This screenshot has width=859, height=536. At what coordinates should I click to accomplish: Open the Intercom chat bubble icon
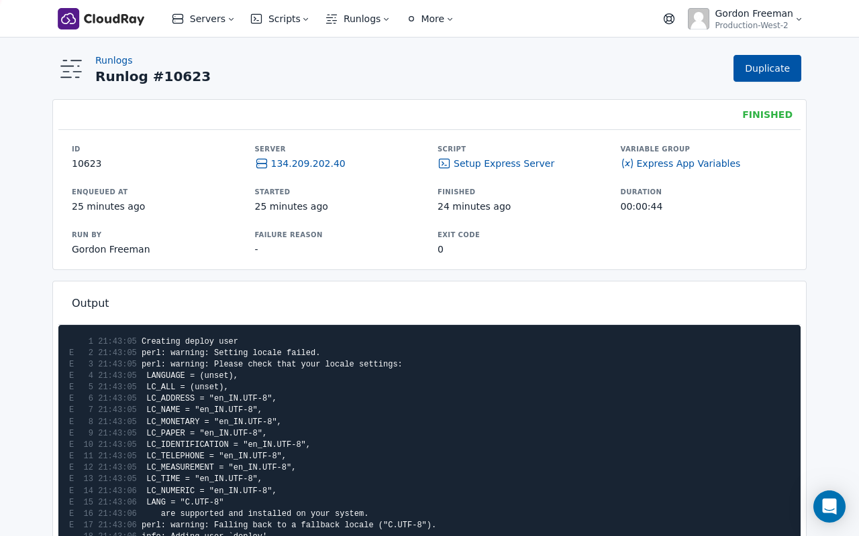coord(829,507)
